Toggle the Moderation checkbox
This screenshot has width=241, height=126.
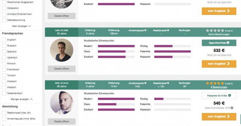click(x=4, y=8)
